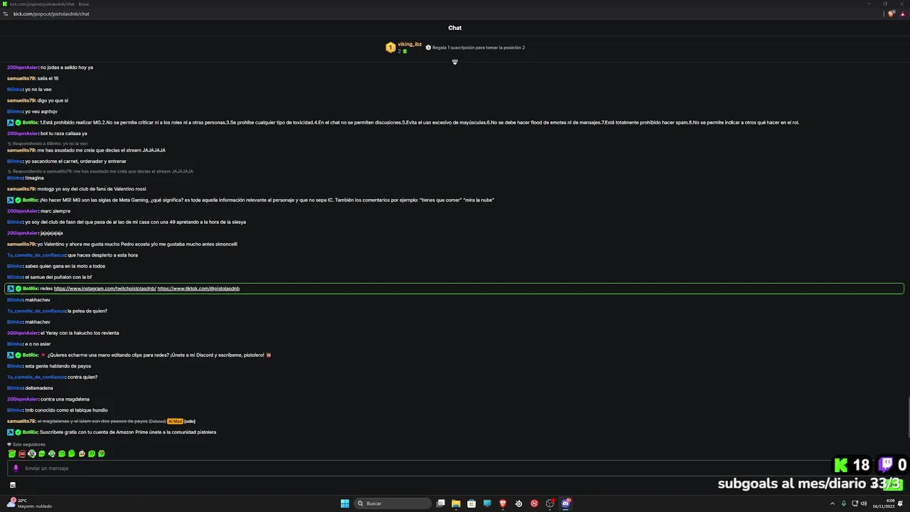Click the (Deleted) label on samuelito79's message
This screenshot has height=512, width=910.
[157, 421]
